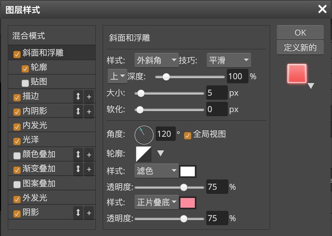
Task: Click the 大小 value input field
Action: point(217,94)
